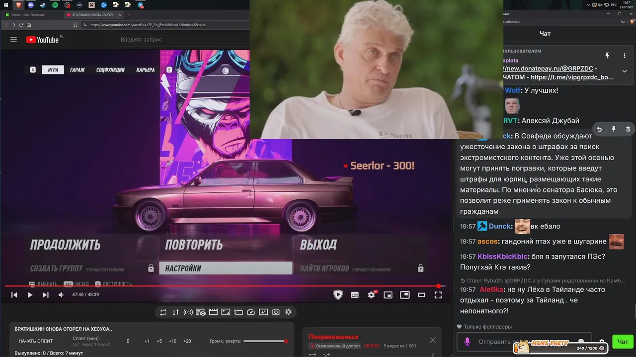Pin the highlighted chat message
This screenshot has height=357, width=636.
coord(614,129)
